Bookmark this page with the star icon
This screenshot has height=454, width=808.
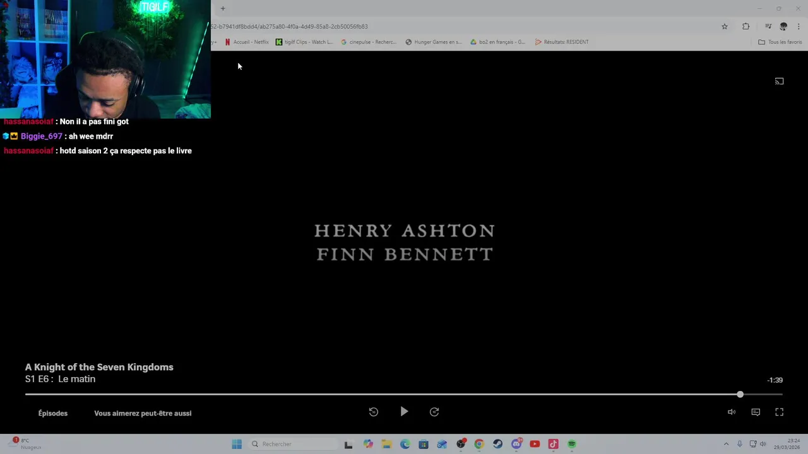725,26
